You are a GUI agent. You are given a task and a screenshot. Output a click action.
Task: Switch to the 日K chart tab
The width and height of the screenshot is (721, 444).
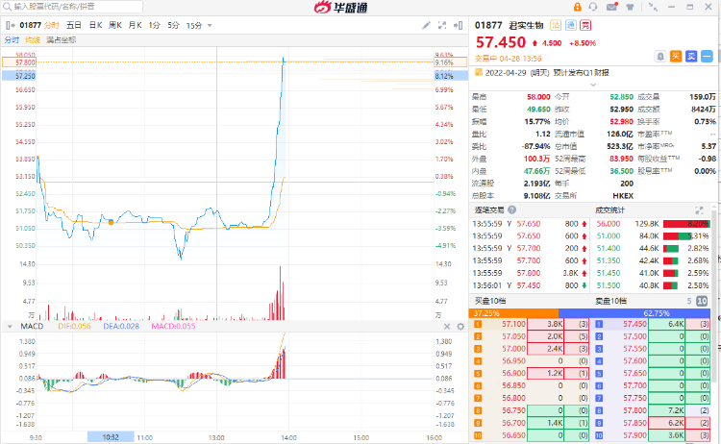pos(95,24)
